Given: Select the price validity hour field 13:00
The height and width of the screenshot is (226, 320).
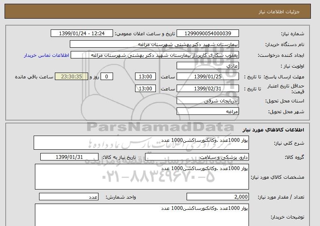Looking at the screenshot, I should pyautogui.click(x=146, y=88).
